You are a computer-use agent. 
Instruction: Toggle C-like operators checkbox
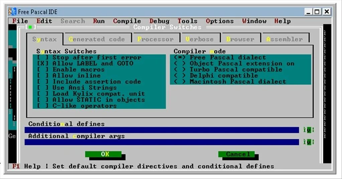coord(77,106)
